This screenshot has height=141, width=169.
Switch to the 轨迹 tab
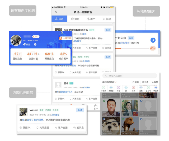(x=59, y=19)
